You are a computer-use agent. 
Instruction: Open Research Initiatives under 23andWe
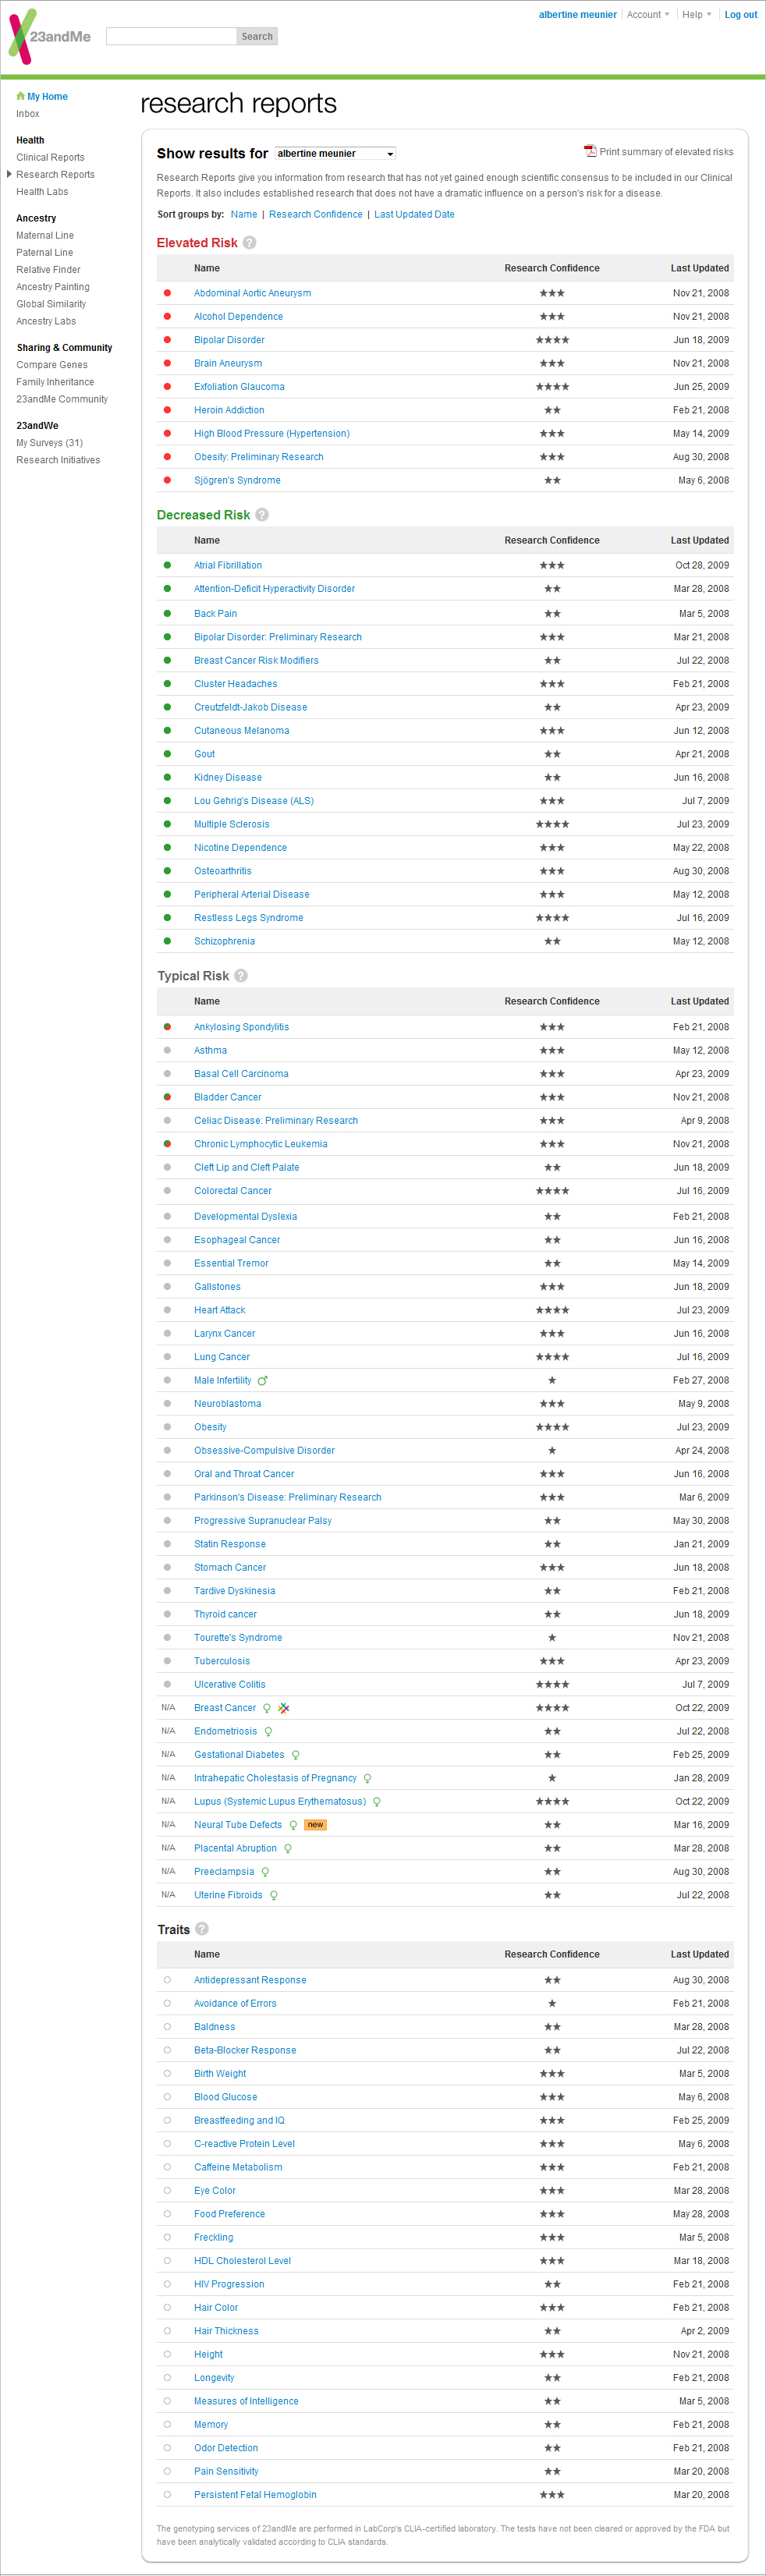(x=58, y=460)
